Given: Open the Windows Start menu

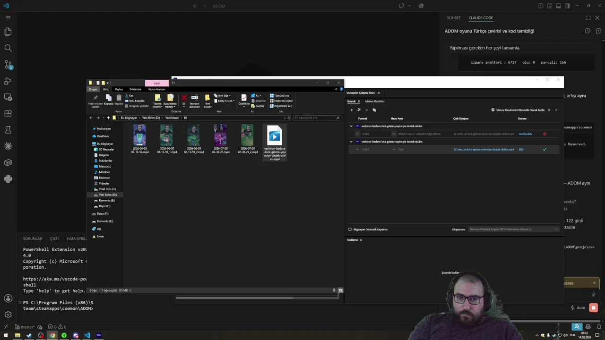Looking at the screenshot, I should tap(6, 336).
